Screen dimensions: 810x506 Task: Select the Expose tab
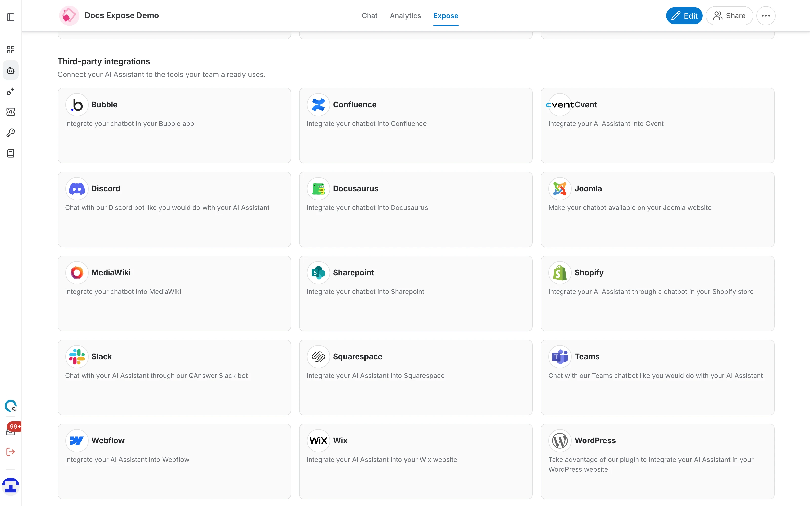tap(445, 16)
